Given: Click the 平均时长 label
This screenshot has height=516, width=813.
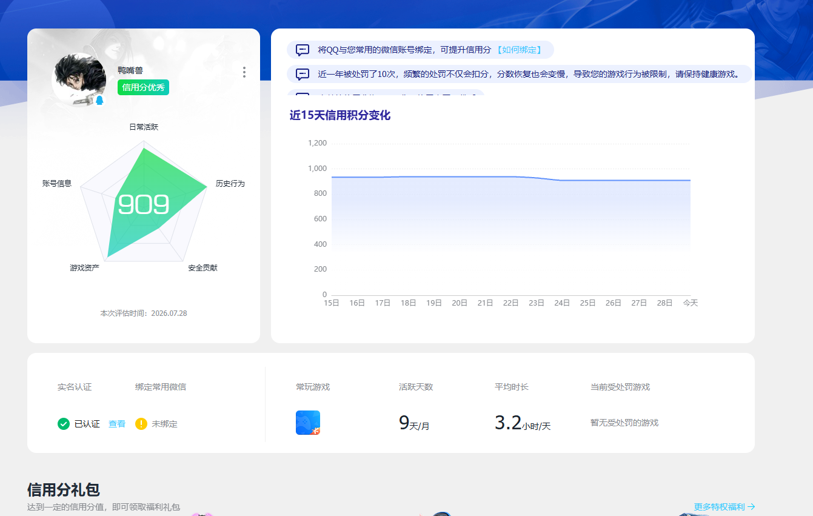Looking at the screenshot, I should [x=512, y=387].
